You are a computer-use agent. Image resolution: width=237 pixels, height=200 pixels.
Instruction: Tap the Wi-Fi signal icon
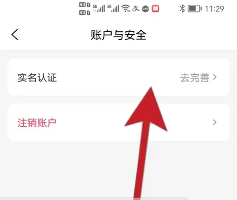click(x=126, y=8)
